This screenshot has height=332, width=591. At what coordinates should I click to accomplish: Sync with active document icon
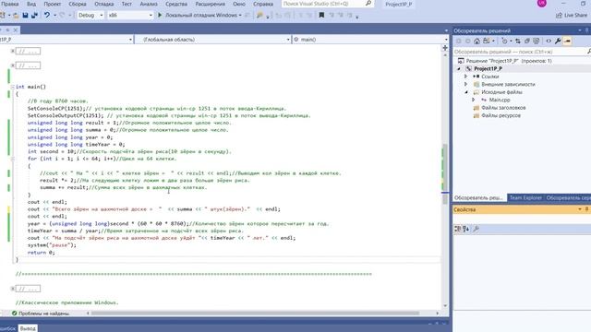pos(518,41)
